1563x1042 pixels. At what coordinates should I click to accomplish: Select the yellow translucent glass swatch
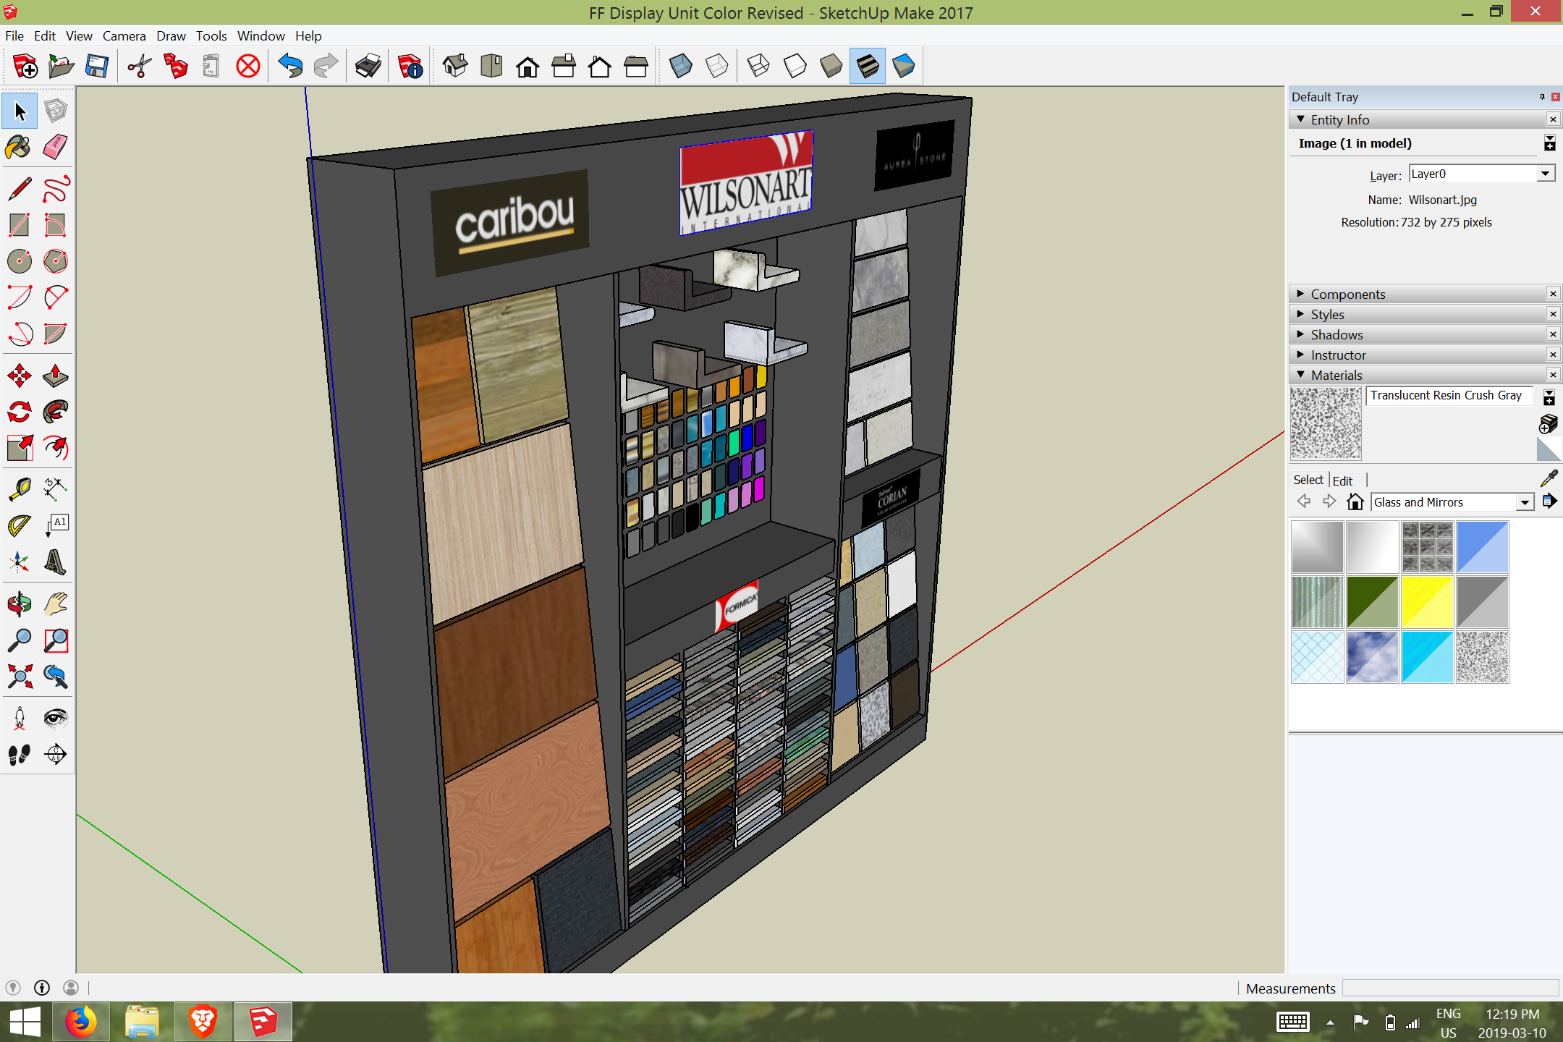1427,602
